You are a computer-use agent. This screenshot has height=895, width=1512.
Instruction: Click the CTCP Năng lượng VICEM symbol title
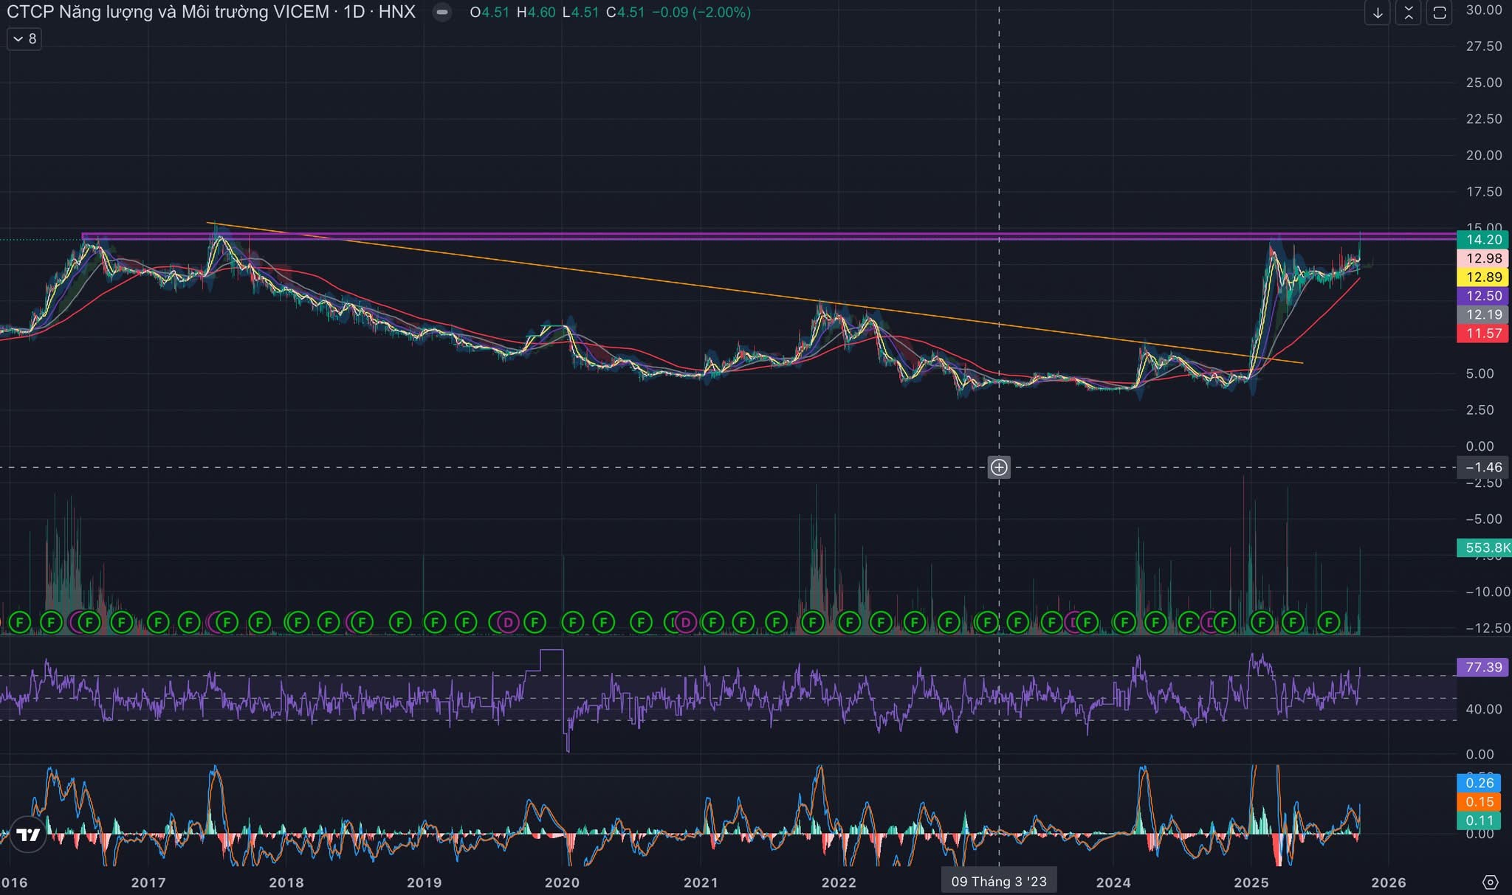(x=168, y=12)
